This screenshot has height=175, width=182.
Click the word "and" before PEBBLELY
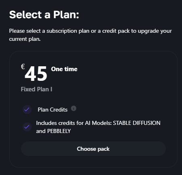(x=41, y=131)
